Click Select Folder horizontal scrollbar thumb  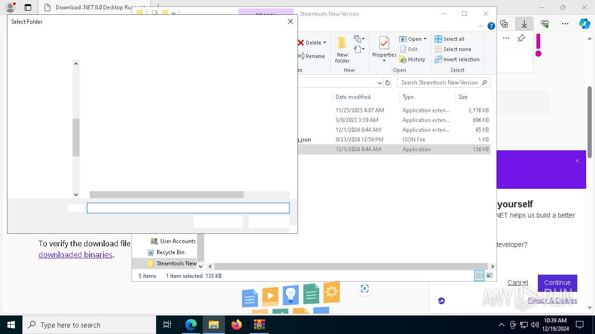click(166, 195)
